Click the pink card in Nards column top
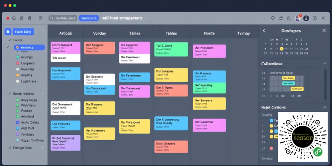The image size is (332, 166). coord(209,51)
